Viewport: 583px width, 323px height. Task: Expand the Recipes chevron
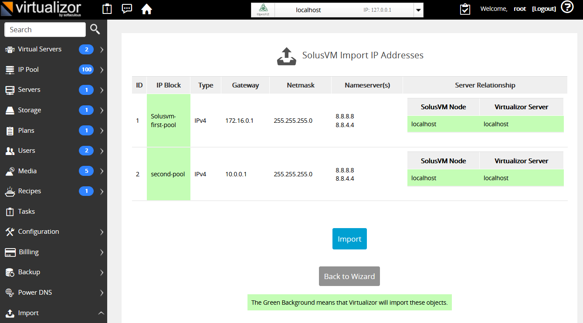click(102, 192)
